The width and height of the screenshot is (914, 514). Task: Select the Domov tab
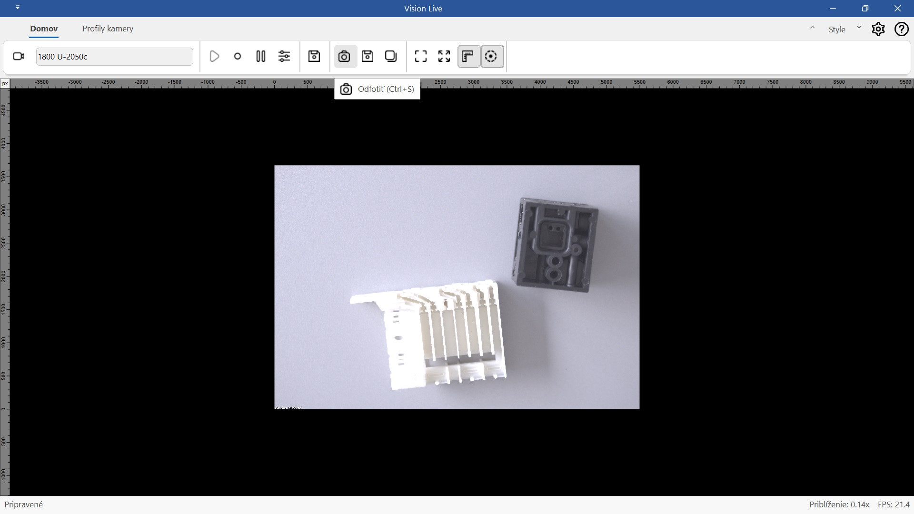(44, 29)
